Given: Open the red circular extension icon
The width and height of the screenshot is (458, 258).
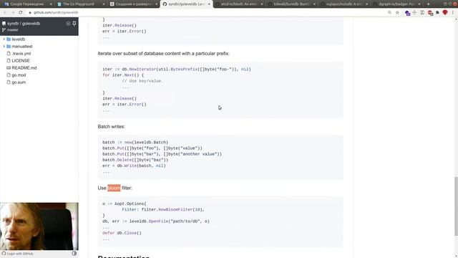Looking at the screenshot, I should (x=430, y=13).
